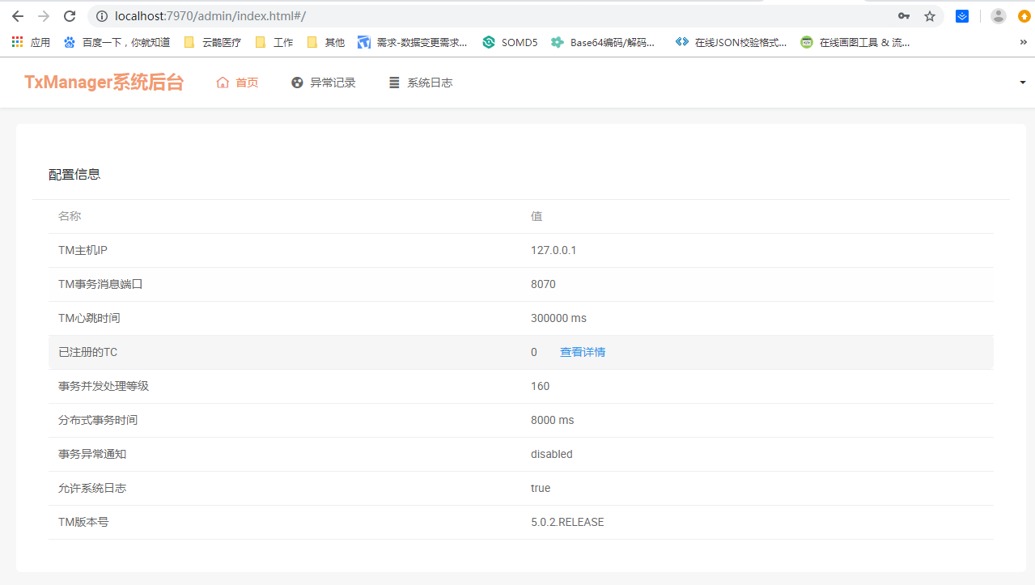This screenshot has width=1035, height=585.
Task: Open the 在线JSON校验格式 bookmark
Action: (x=732, y=42)
